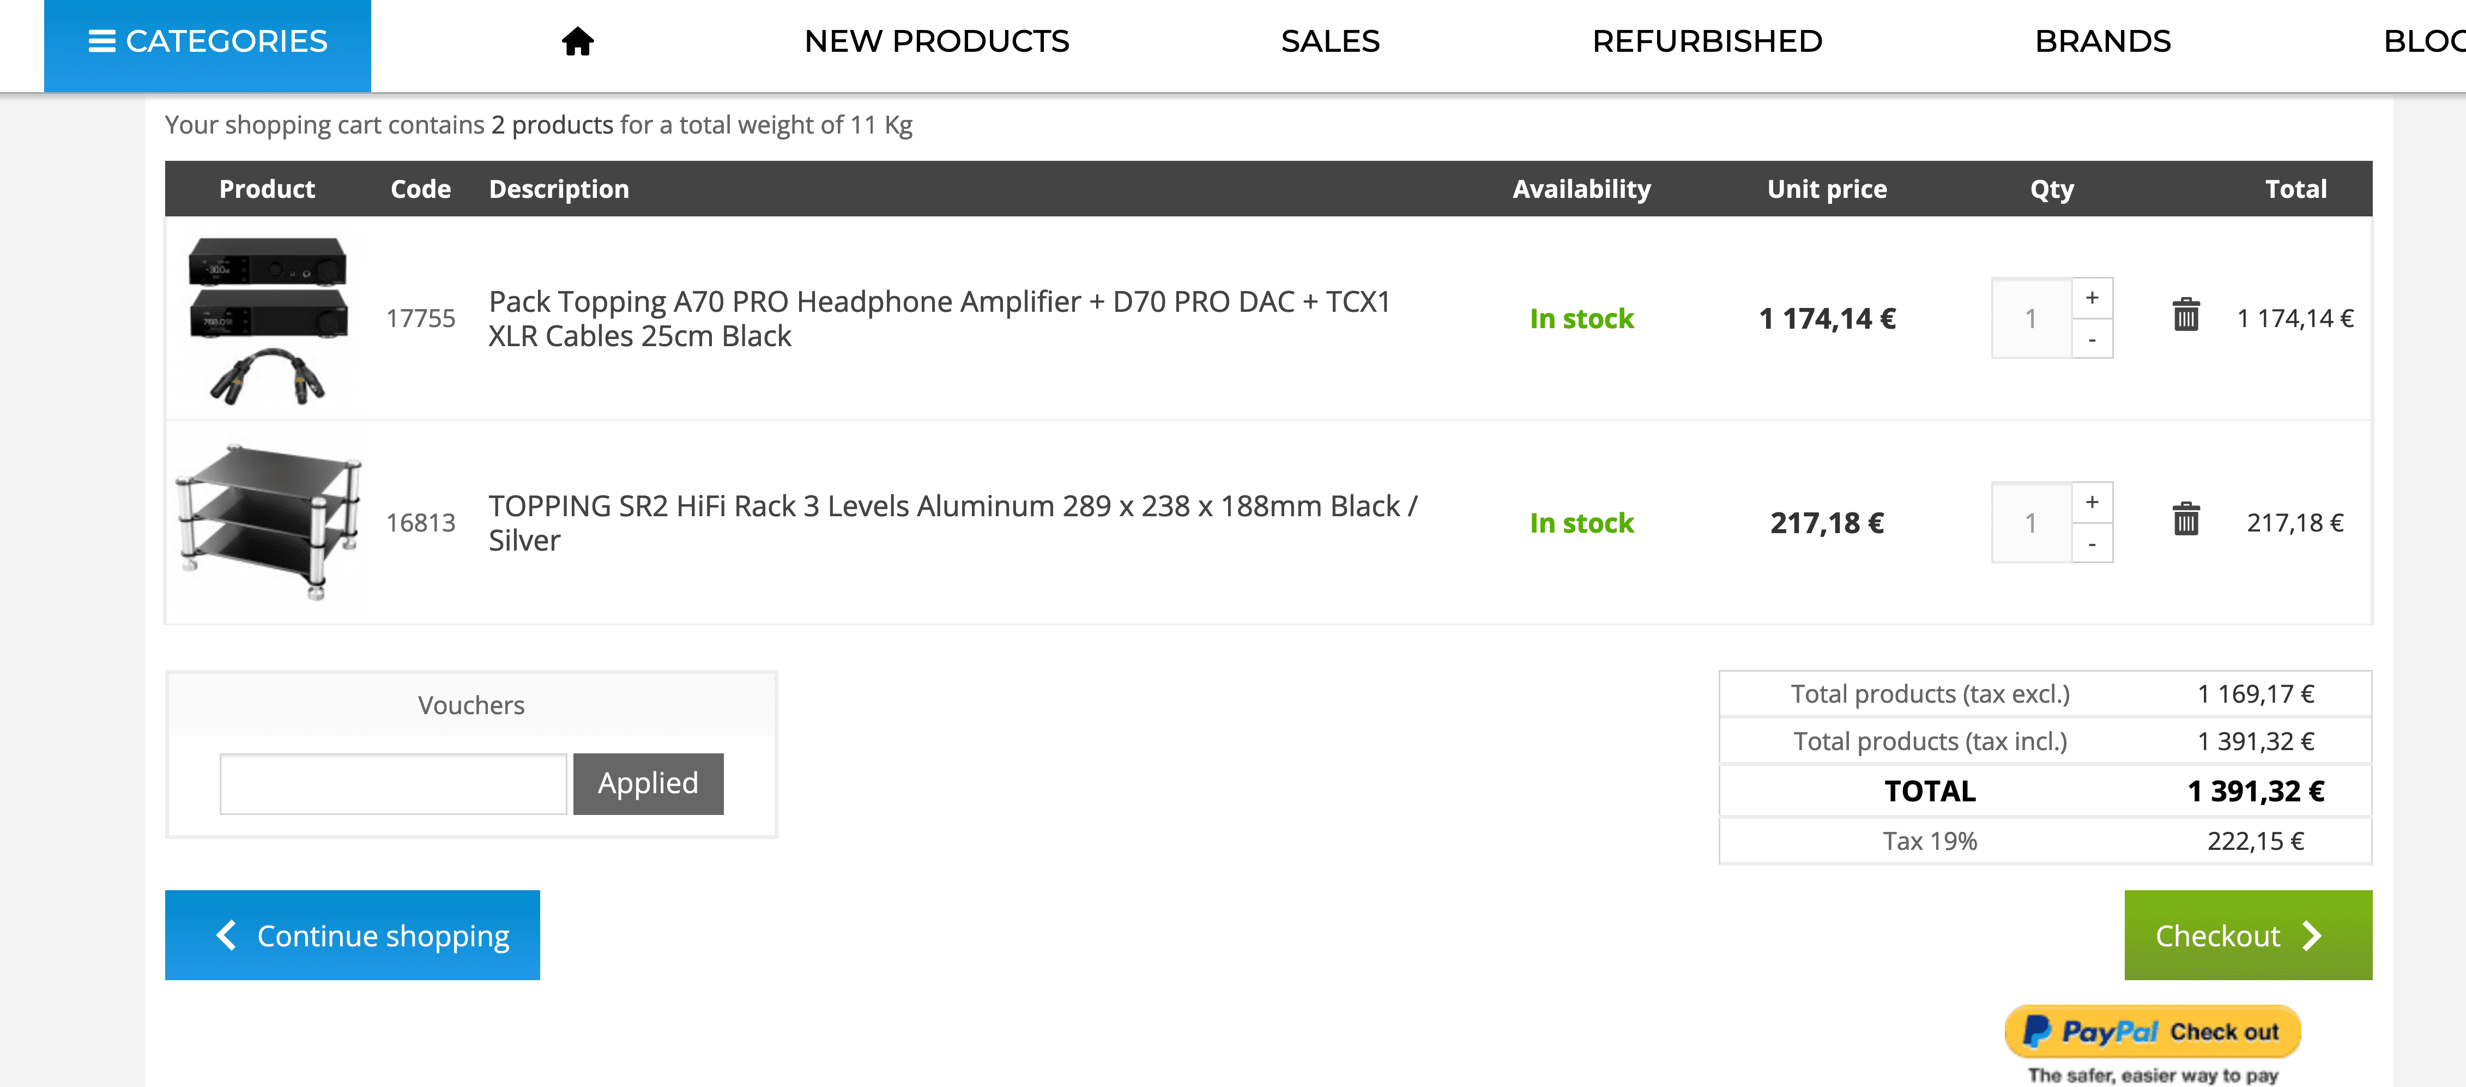The height and width of the screenshot is (1087, 2466).
Task: Increase quantity of the SR2 HiFi Rack
Action: click(2092, 502)
